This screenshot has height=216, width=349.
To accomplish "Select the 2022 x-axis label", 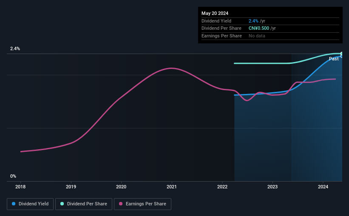I will pyautogui.click(x=222, y=187).
